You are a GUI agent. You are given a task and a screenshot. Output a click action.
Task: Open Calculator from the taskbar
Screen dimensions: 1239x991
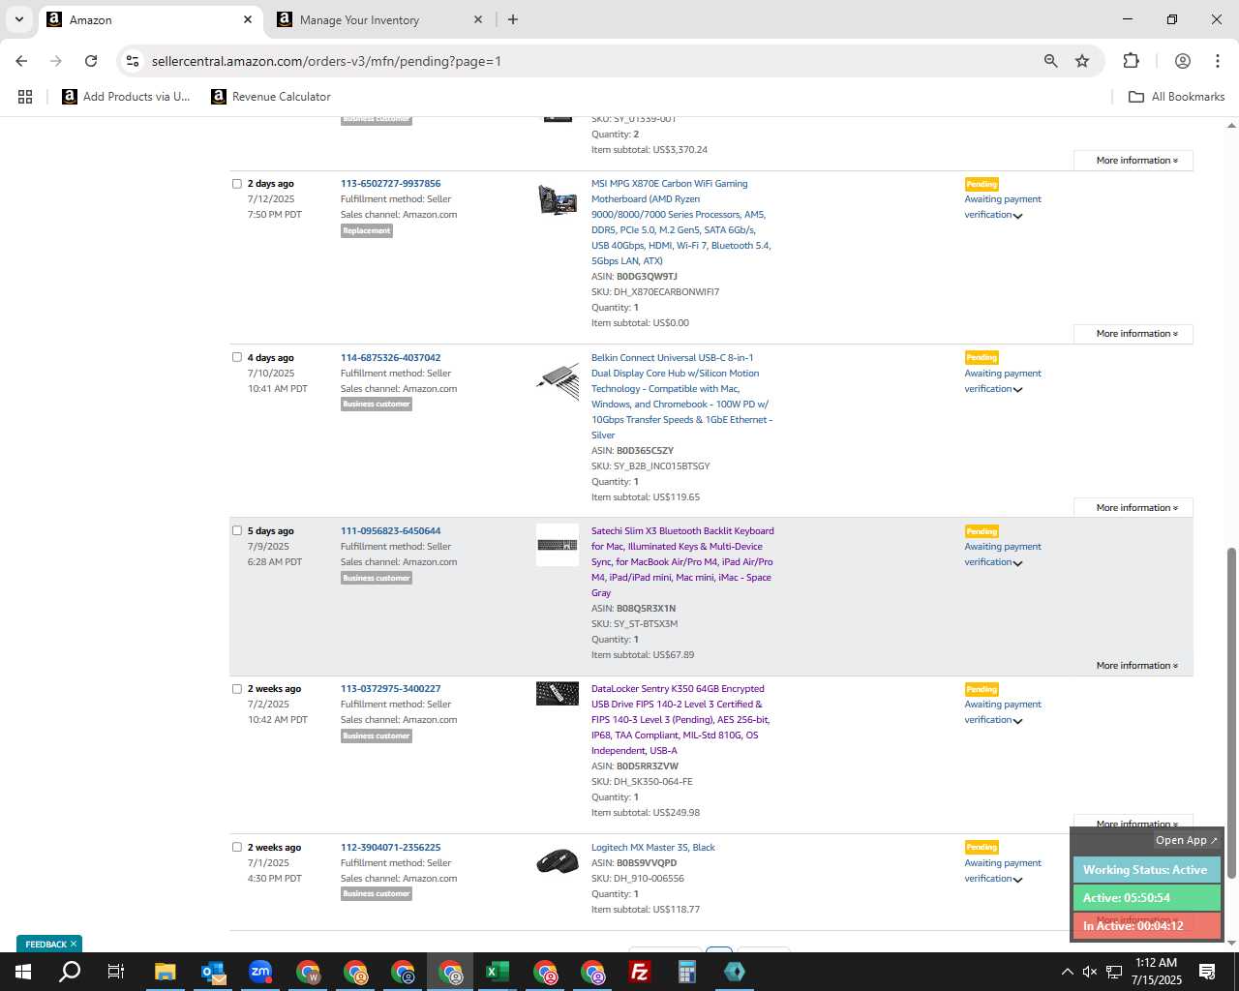coord(687,972)
